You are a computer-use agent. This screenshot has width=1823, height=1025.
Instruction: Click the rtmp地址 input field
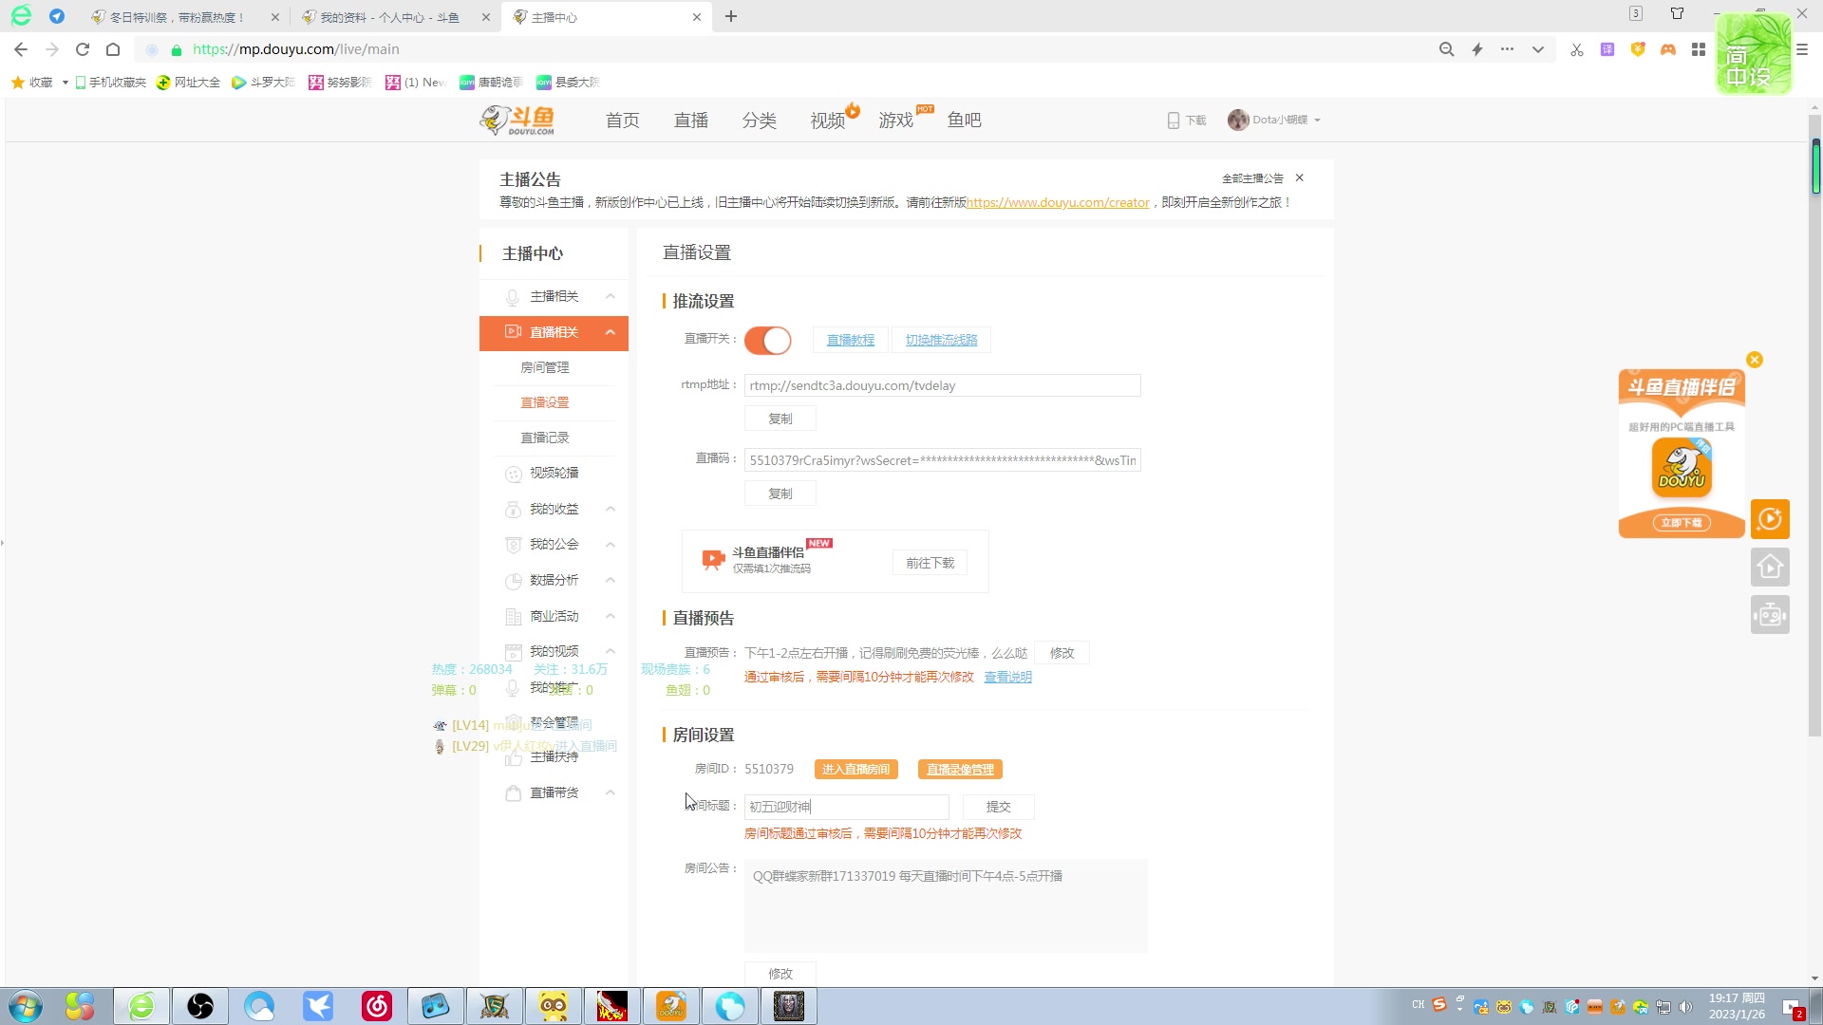(942, 385)
